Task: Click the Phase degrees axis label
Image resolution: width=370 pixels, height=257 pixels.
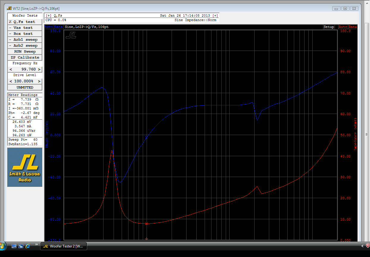Action: point(47,134)
